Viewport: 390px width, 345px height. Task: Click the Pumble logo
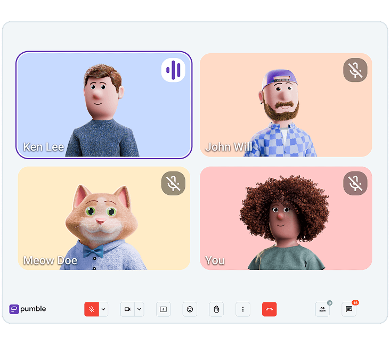28,309
